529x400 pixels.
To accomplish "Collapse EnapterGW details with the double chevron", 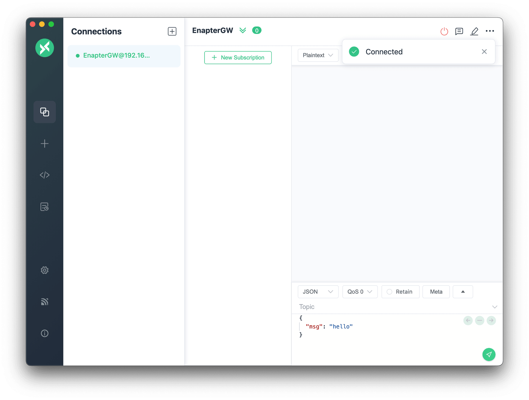I will [x=243, y=30].
